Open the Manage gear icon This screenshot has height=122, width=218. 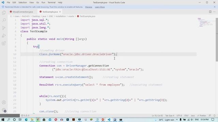point(4,110)
